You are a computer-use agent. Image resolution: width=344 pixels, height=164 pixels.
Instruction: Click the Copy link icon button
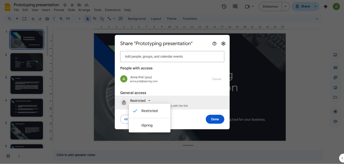click(126, 119)
